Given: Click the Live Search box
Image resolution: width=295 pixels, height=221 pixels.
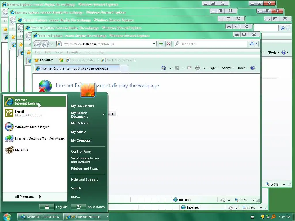Looking at the screenshot, I should pos(211,44).
